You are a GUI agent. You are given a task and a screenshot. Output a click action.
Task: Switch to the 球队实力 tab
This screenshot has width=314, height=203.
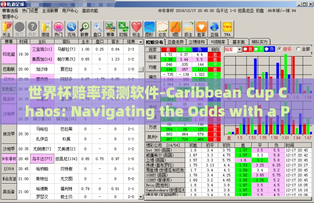click(260, 42)
